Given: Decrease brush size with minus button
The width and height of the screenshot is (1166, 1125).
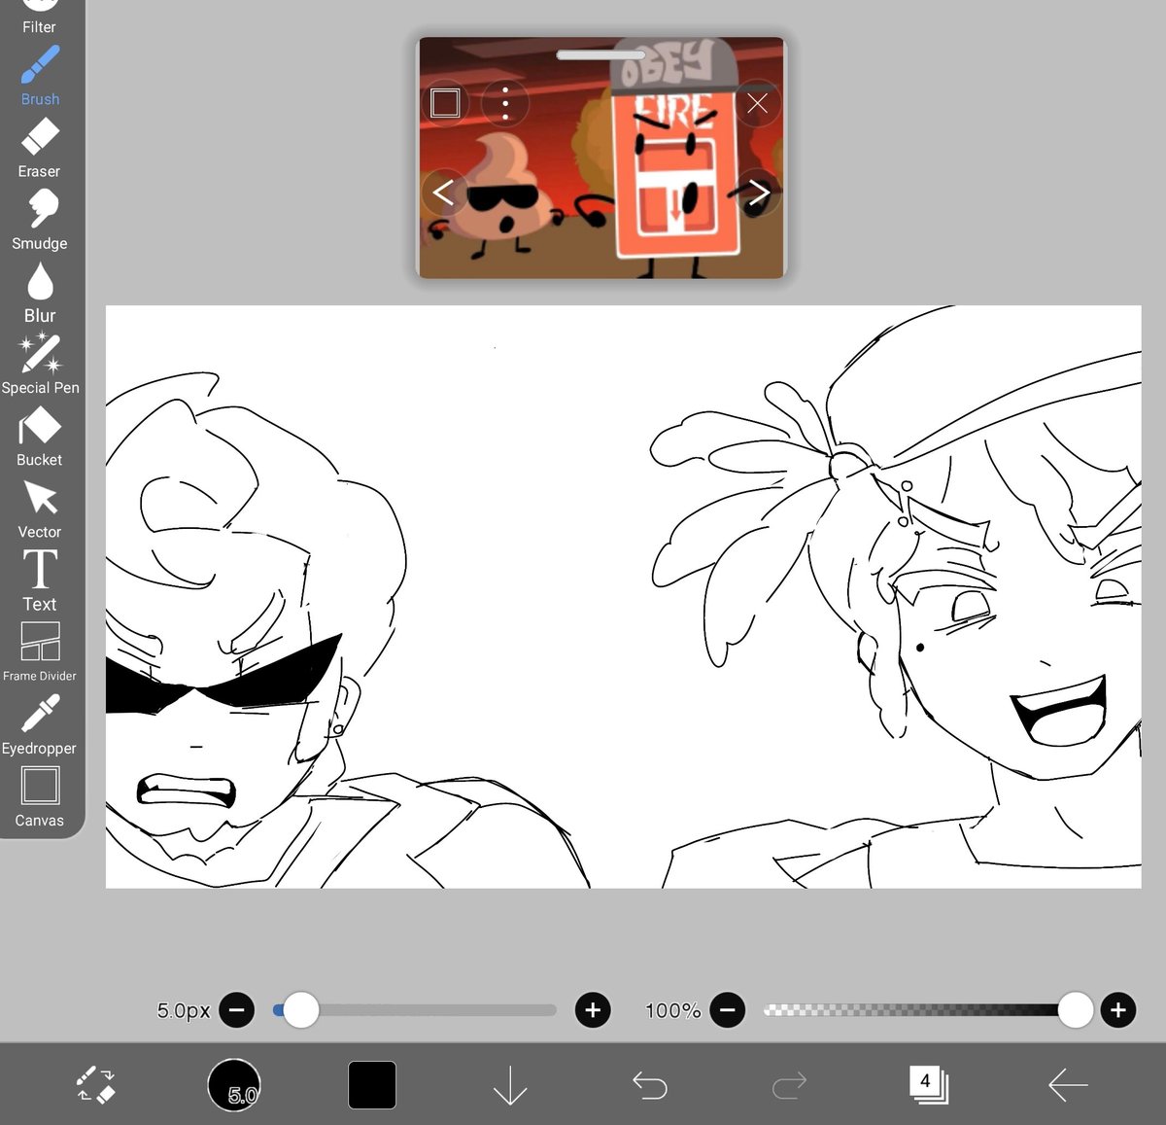Looking at the screenshot, I should (x=237, y=1010).
